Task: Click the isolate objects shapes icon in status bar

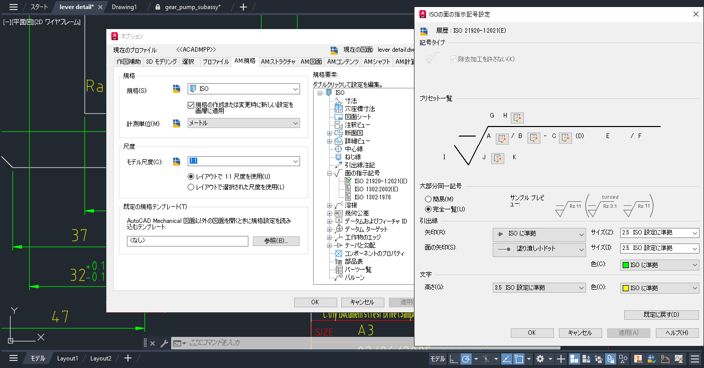Action: [x=623, y=359]
